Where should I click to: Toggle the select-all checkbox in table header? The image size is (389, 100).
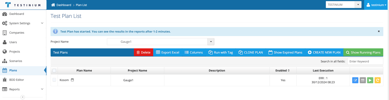54,70
